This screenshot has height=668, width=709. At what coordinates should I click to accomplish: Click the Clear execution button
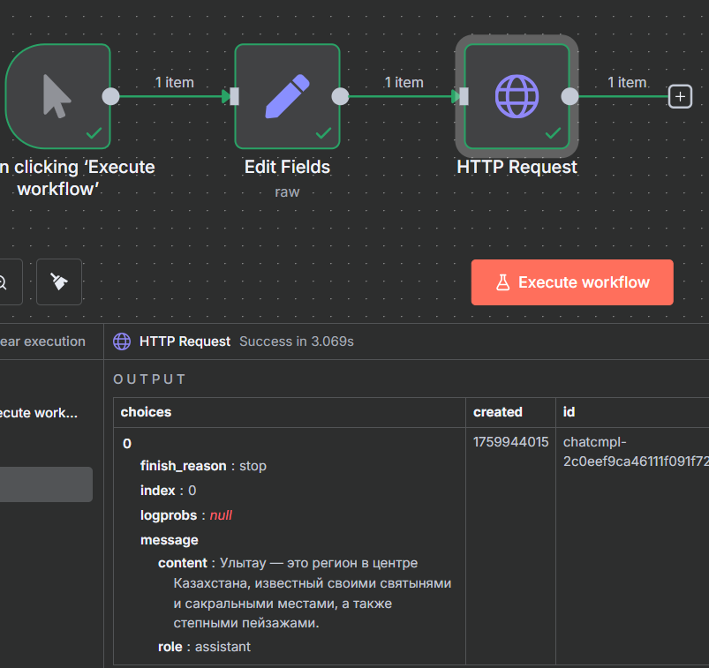pyautogui.click(x=42, y=342)
